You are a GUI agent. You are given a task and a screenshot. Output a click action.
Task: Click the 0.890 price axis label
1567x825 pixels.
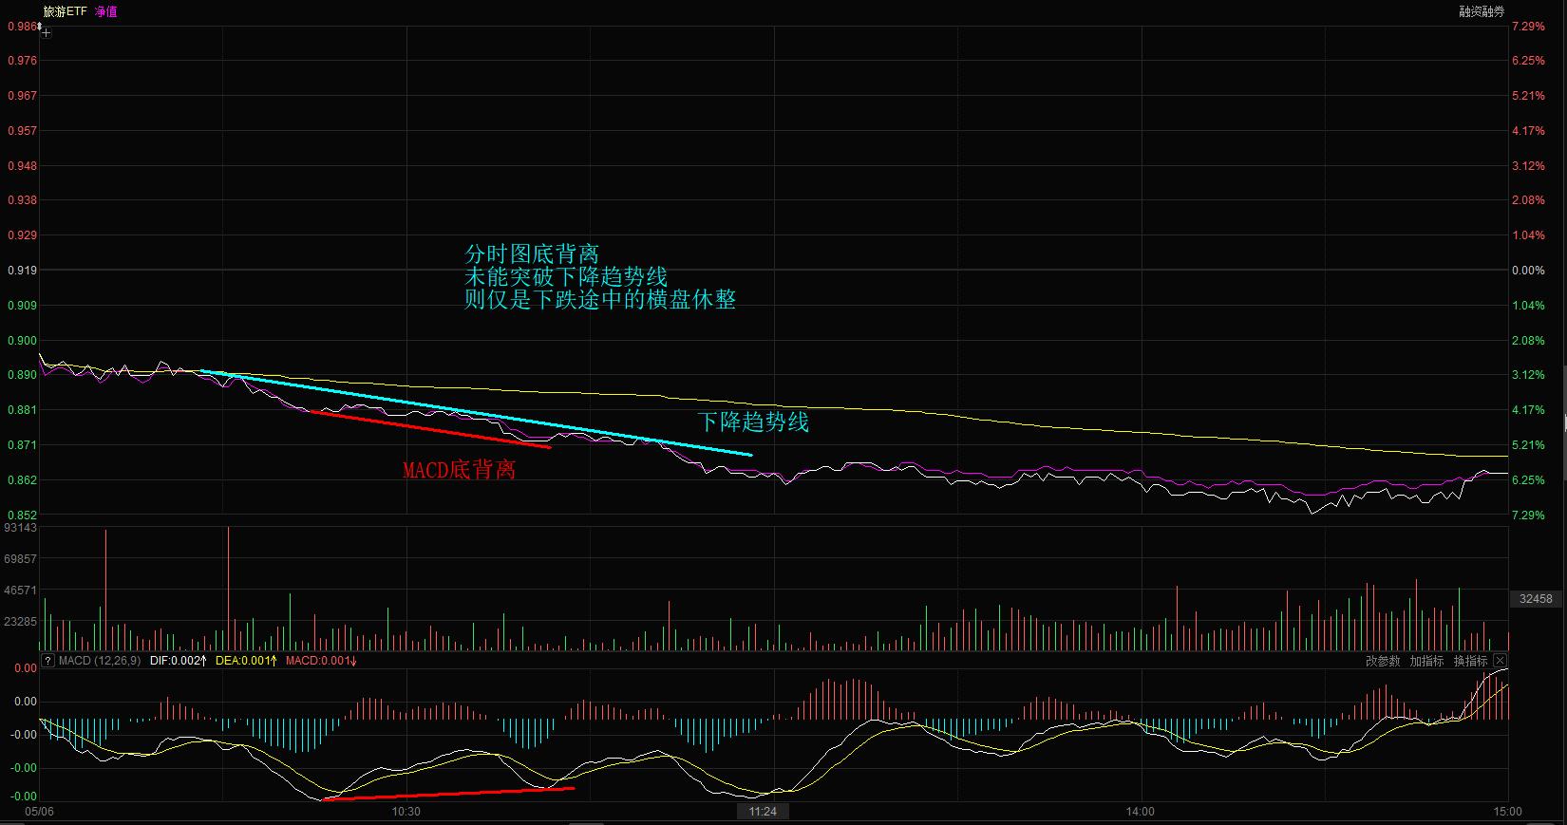point(22,375)
